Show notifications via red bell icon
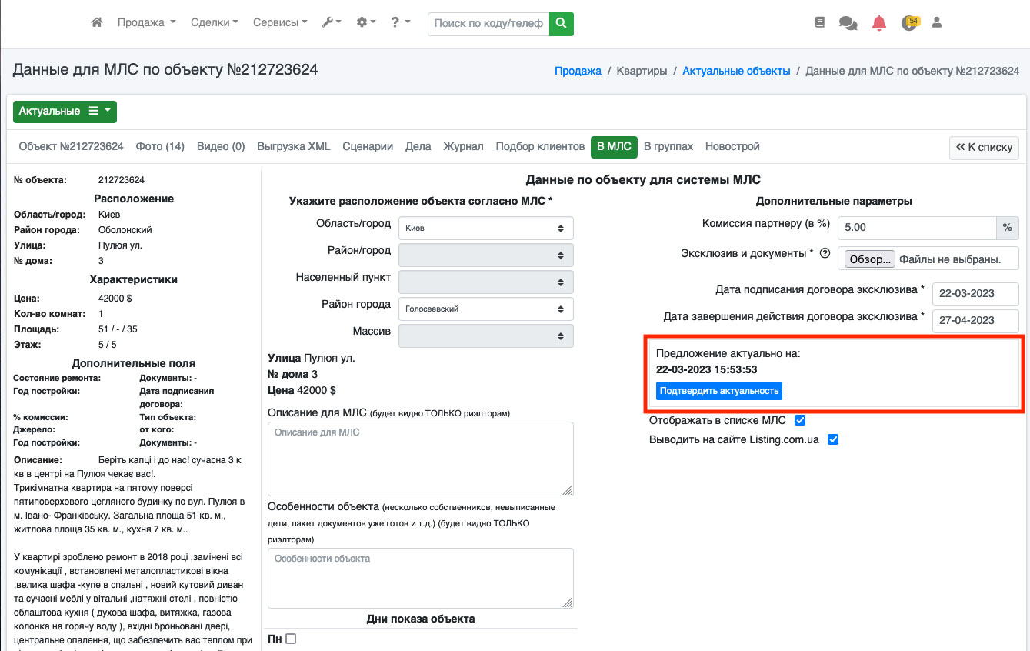 coord(878,23)
